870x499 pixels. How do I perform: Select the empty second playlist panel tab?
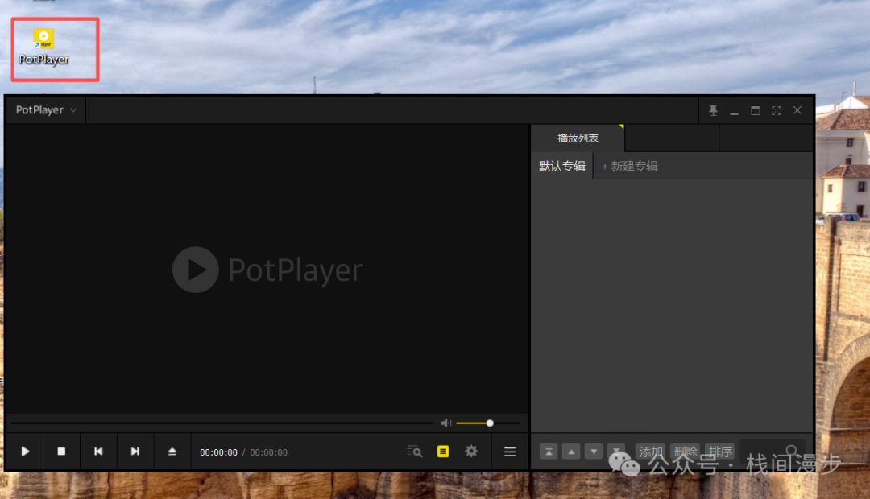[672, 138]
